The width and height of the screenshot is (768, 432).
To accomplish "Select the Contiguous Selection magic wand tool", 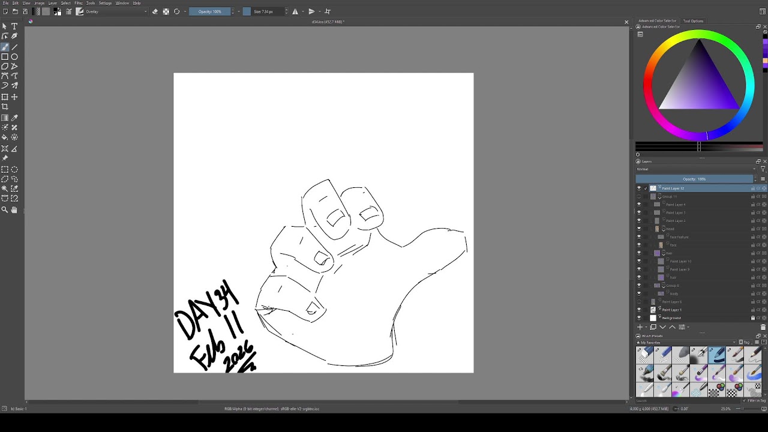I will [5, 188].
